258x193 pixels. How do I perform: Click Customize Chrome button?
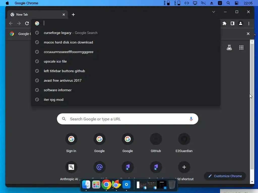tap(225, 176)
